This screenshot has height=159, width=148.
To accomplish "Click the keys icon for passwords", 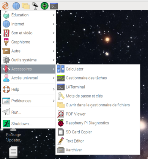I will (x=61, y=96).
